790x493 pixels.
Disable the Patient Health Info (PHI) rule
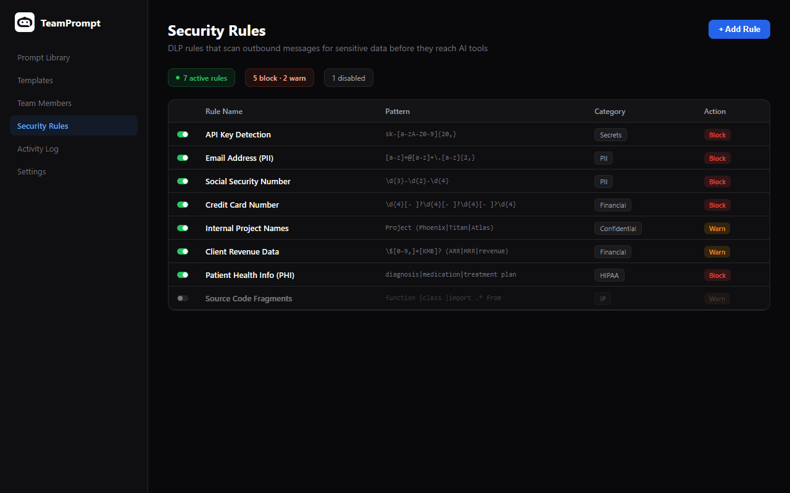[183, 275]
